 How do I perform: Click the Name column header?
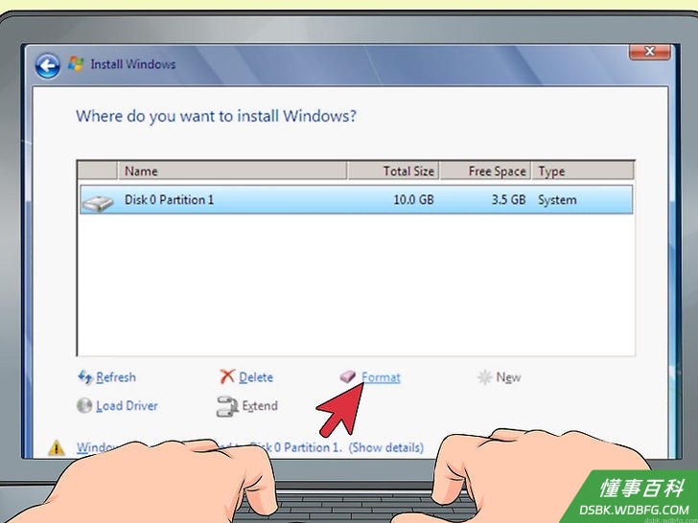(x=232, y=171)
